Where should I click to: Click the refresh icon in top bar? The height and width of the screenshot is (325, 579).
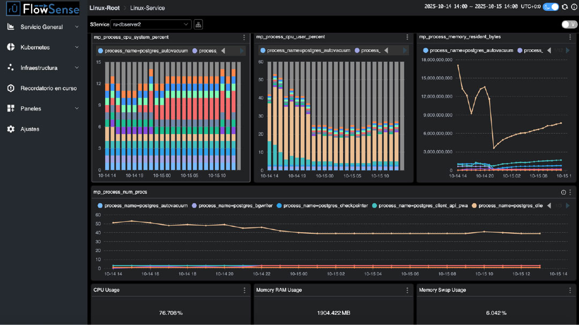565,7
